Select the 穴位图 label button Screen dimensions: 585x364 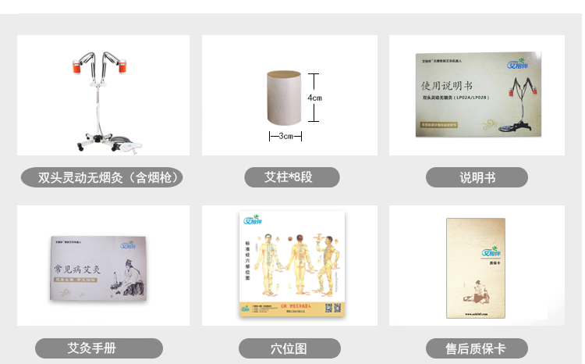pyautogui.click(x=289, y=348)
